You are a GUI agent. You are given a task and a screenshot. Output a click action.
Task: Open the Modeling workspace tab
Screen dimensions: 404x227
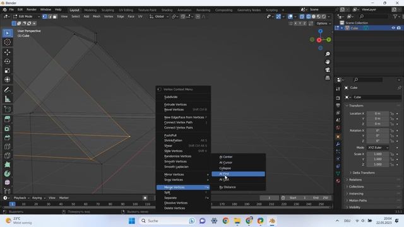(90, 10)
